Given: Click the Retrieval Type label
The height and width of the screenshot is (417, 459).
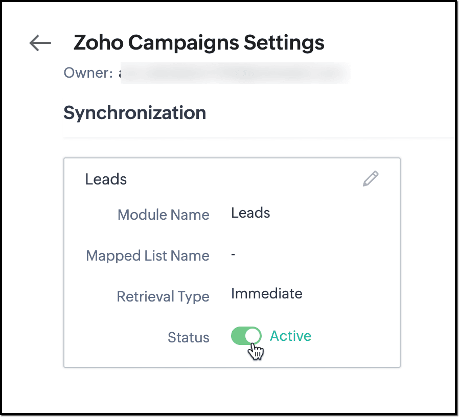Looking at the screenshot, I should pyautogui.click(x=163, y=296).
